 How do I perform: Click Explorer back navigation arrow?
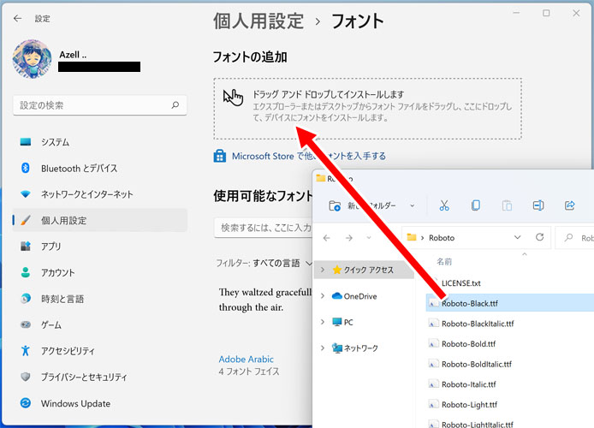pyautogui.click(x=327, y=238)
